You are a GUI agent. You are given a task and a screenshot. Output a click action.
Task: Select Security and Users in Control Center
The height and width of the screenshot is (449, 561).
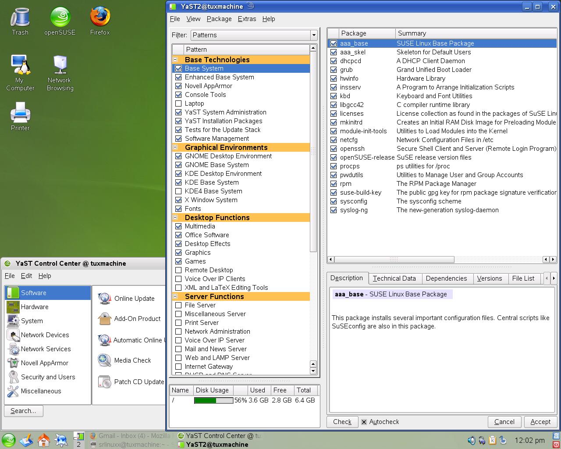(48, 377)
